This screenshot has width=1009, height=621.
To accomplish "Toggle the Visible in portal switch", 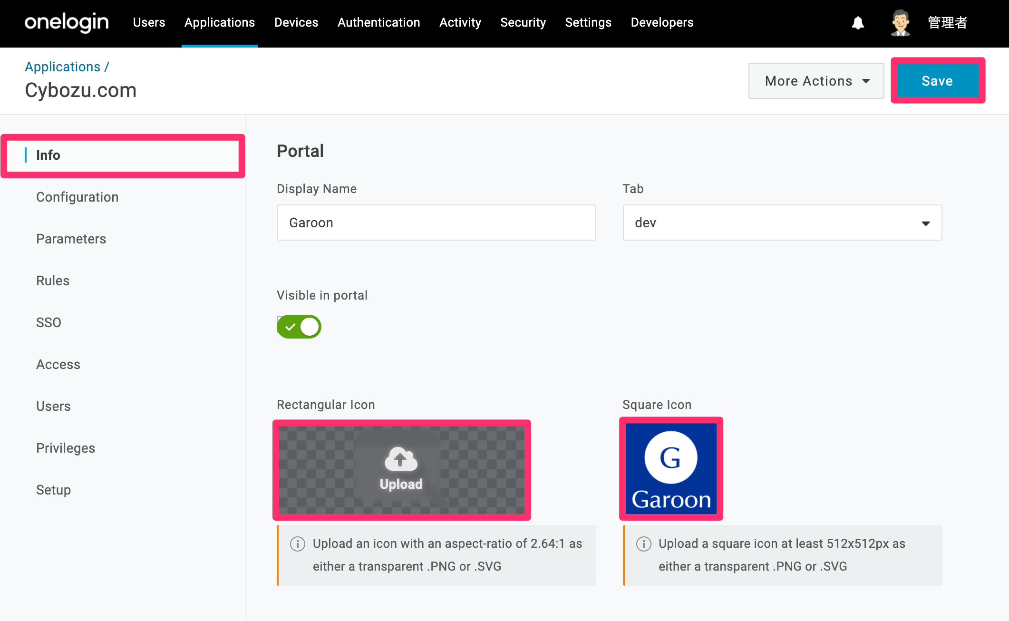I will click(299, 327).
